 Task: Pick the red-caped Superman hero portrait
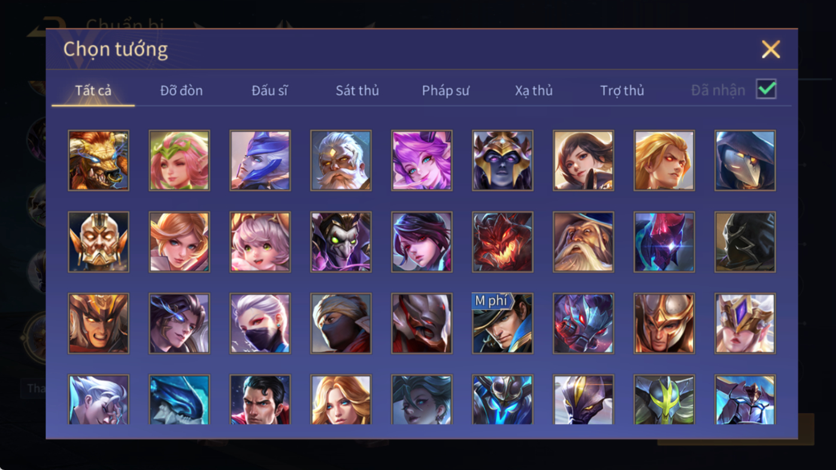coord(260,399)
